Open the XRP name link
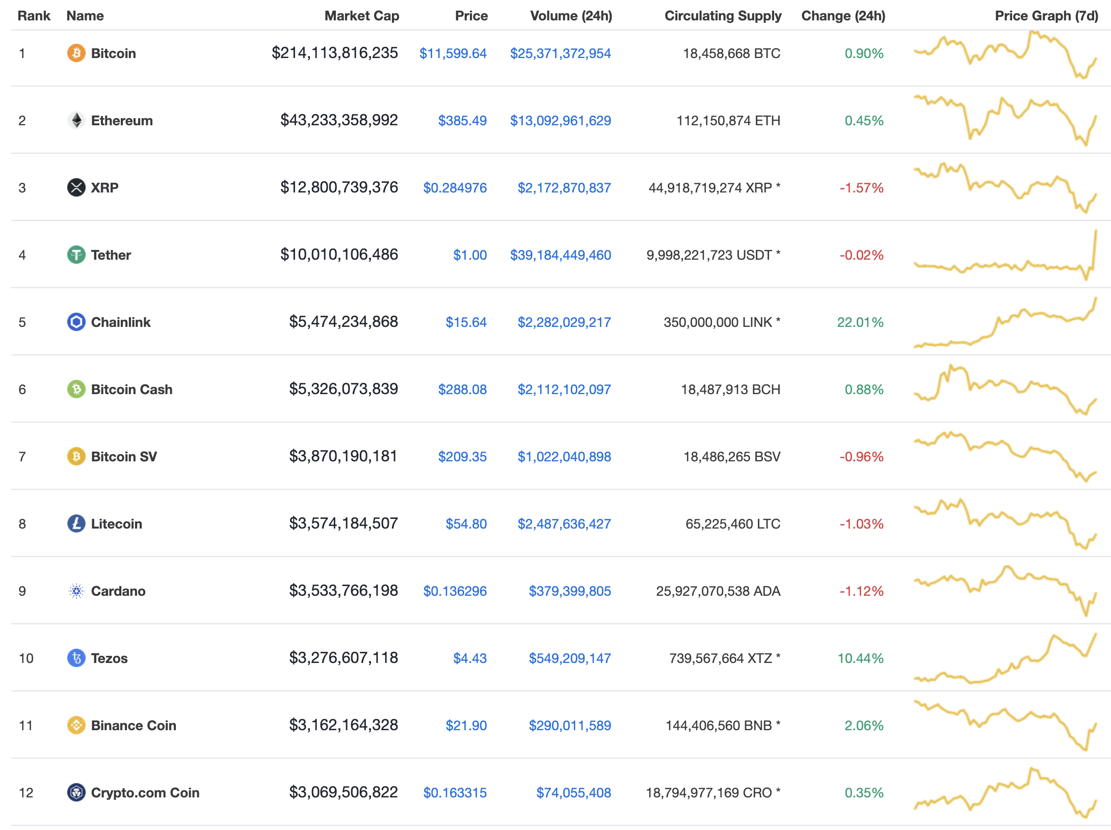The height and width of the screenshot is (830, 1111). tap(104, 188)
